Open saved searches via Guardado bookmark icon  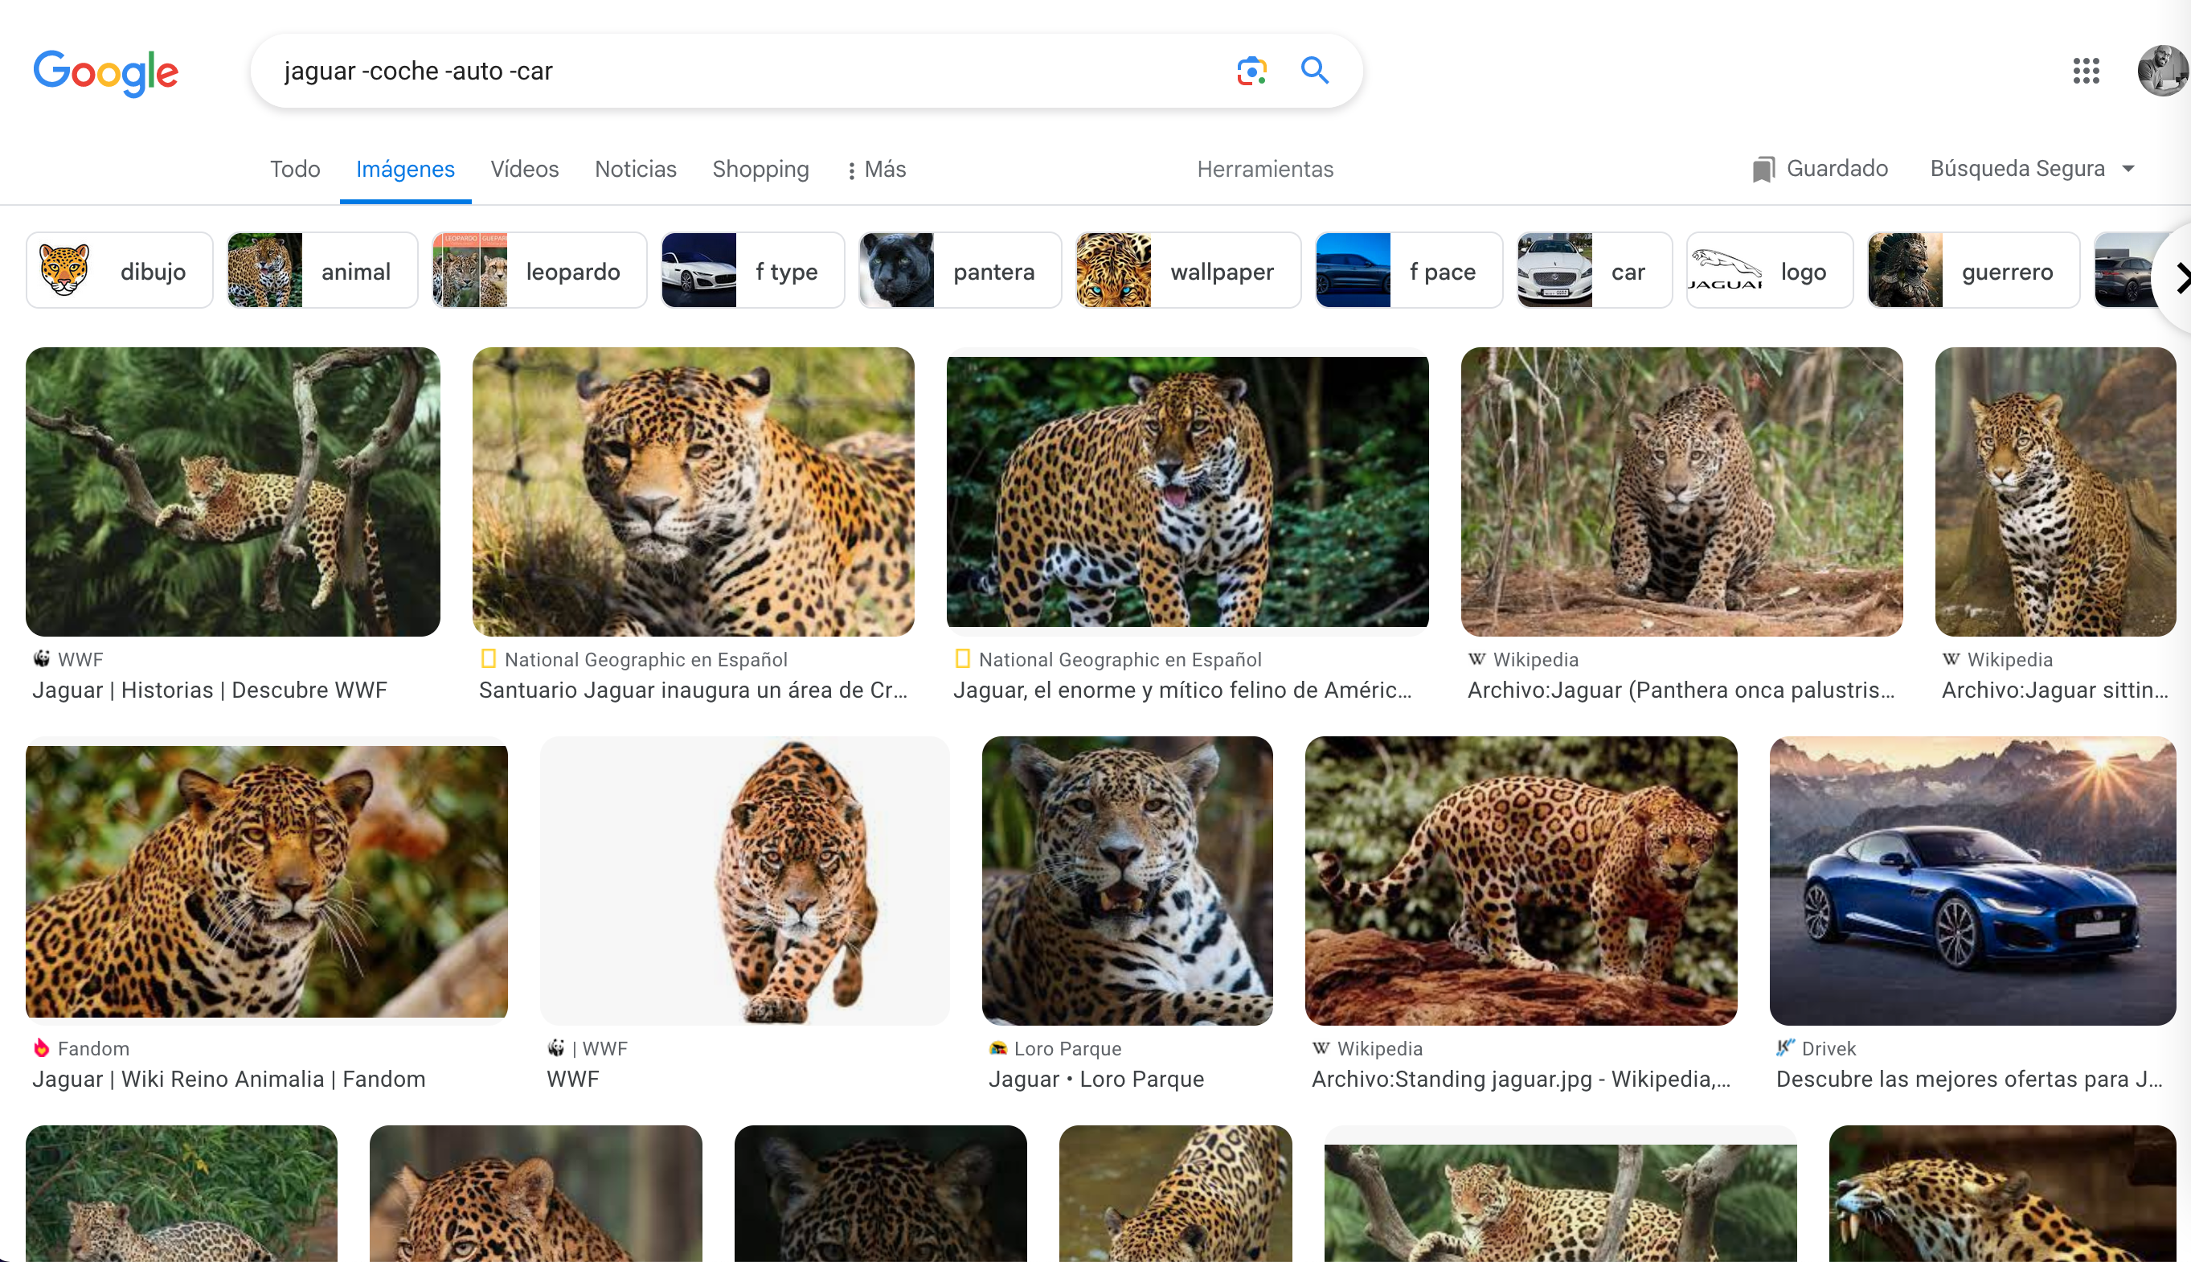click(1764, 167)
